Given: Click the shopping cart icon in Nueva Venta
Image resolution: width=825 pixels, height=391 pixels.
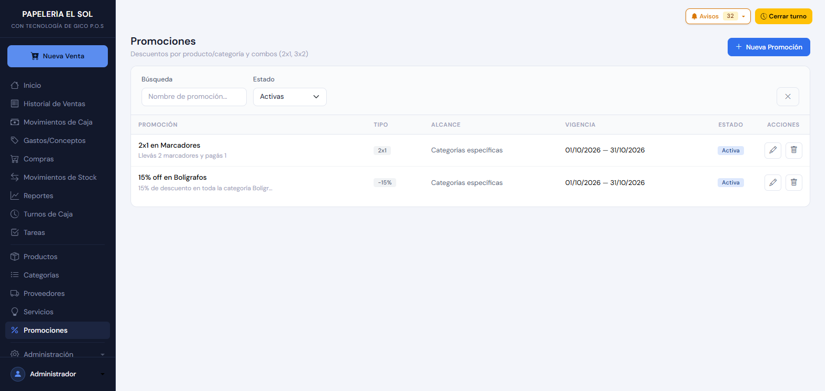Looking at the screenshot, I should pyautogui.click(x=35, y=56).
